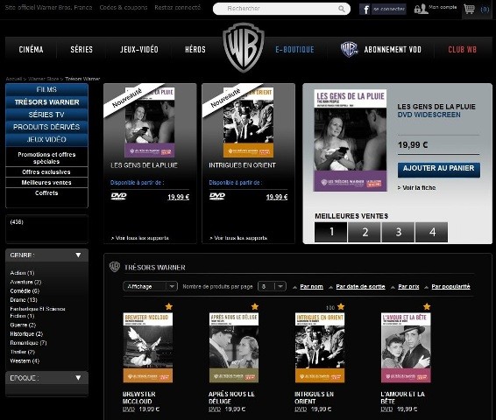Screen dimensions: 496x420
Task: Click sort arrow before Par nom
Action: pos(294,287)
